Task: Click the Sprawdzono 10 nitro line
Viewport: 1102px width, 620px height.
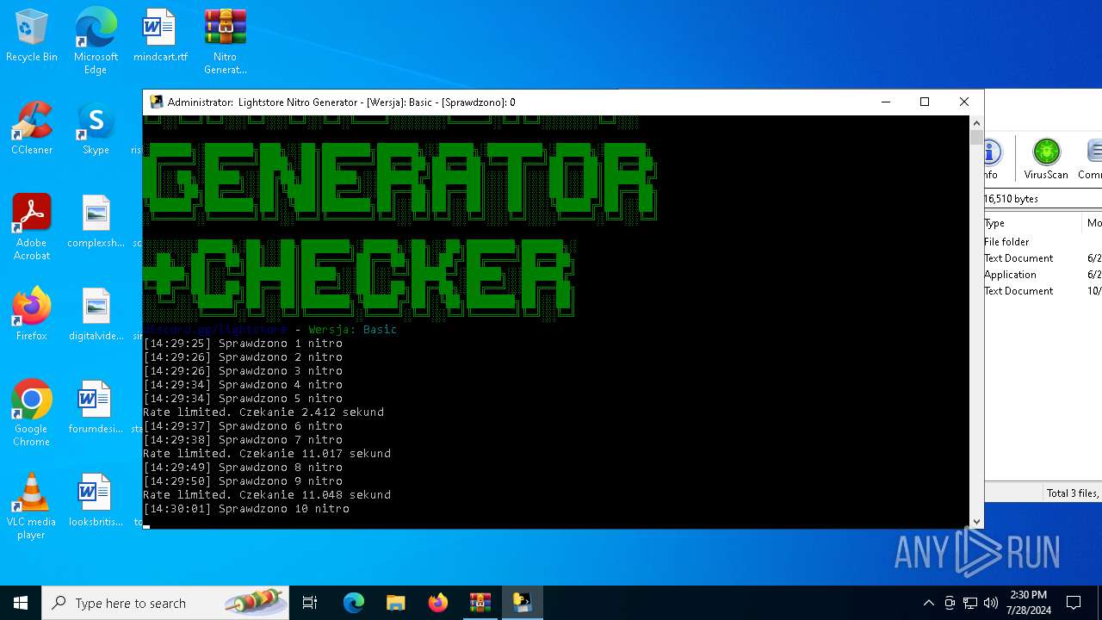Action: click(x=246, y=509)
